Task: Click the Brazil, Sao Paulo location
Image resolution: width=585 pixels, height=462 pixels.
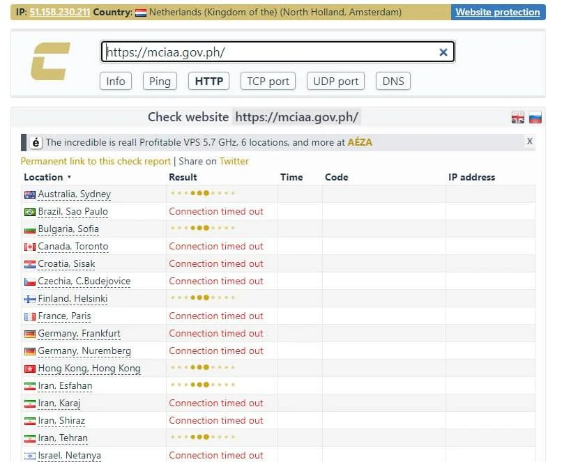Action: click(x=73, y=212)
